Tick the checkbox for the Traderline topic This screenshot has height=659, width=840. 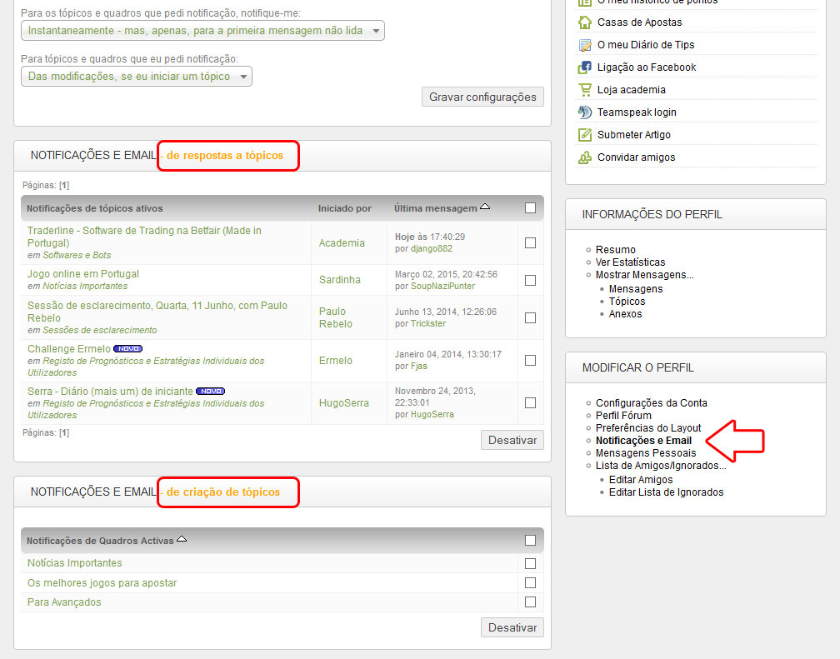tap(530, 243)
